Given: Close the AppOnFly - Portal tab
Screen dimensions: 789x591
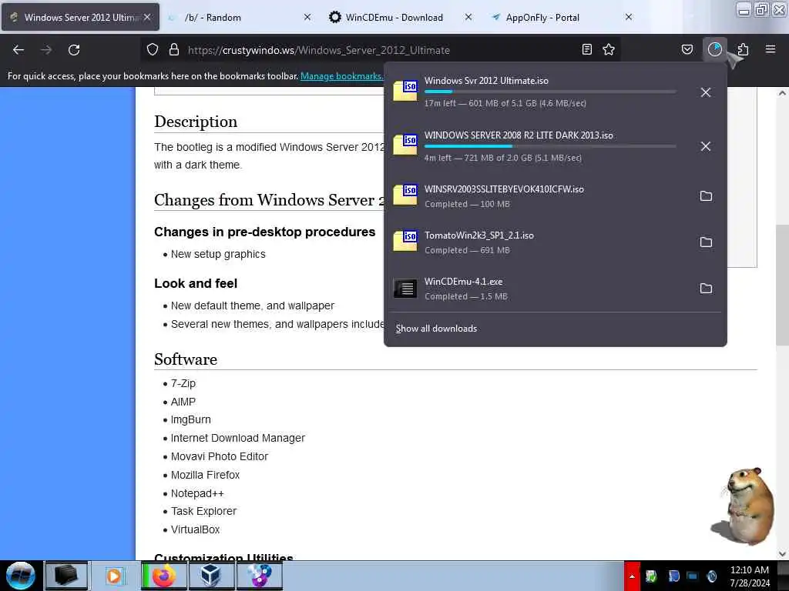Looking at the screenshot, I should point(629,17).
